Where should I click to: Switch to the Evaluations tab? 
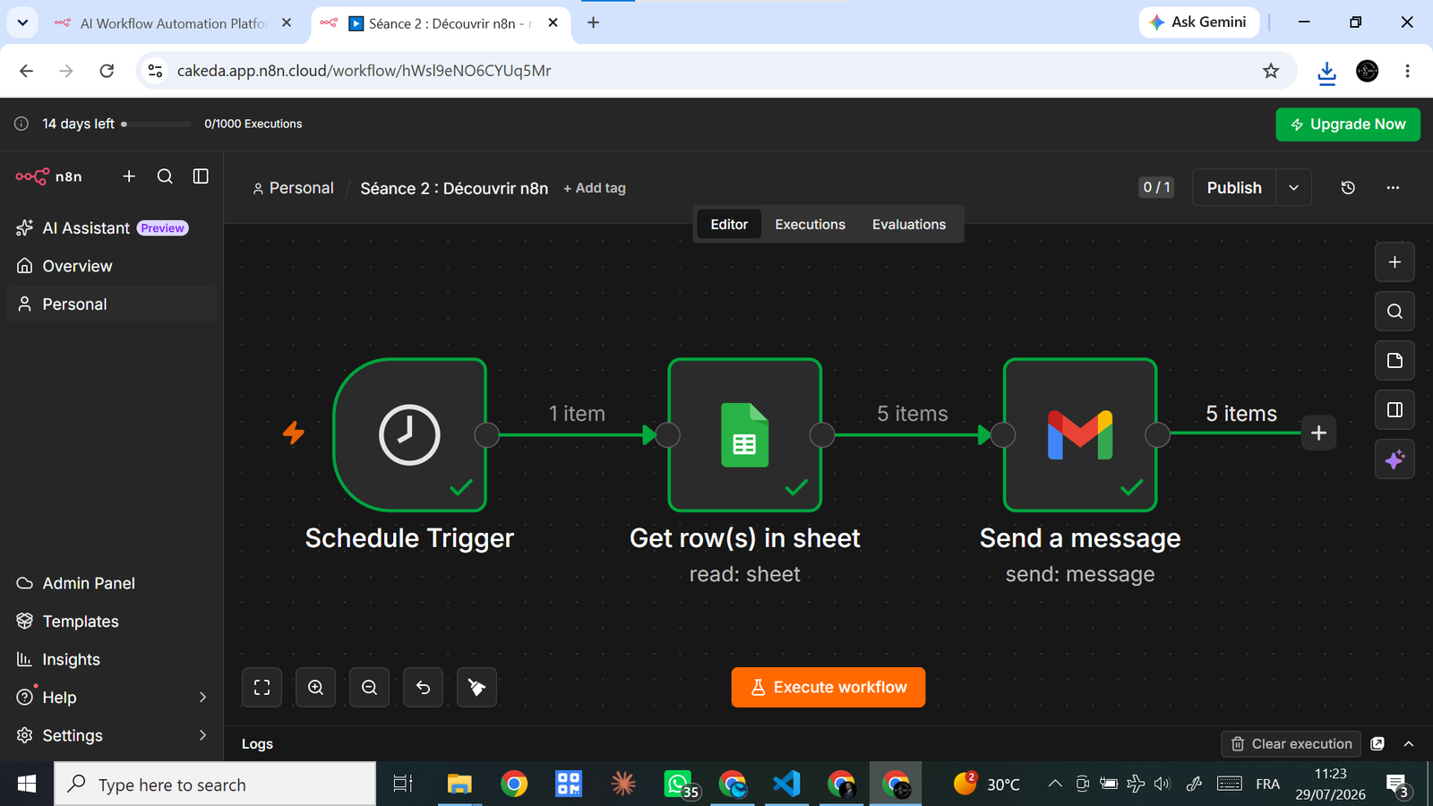pyautogui.click(x=909, y=225)
